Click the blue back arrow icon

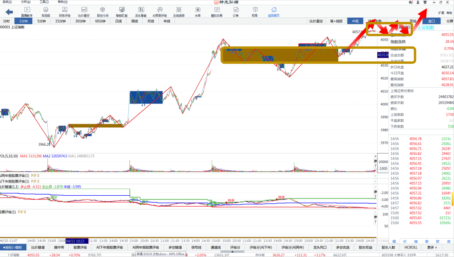point(9,12)
